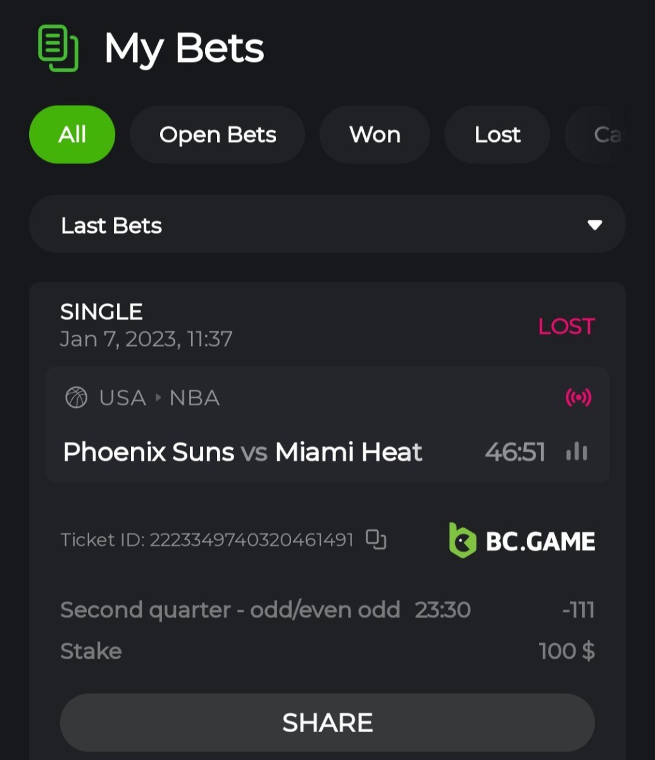Copy the Ticket ID with copy icon
The height and width of the screenshot is (760, 655).
point(376,540)
